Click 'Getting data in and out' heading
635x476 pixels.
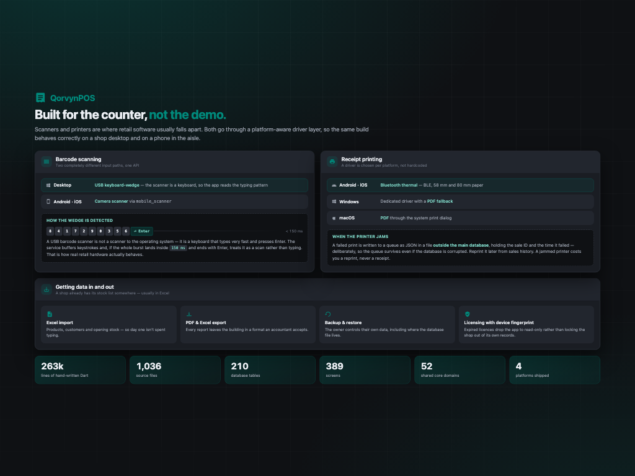[84, 287]
